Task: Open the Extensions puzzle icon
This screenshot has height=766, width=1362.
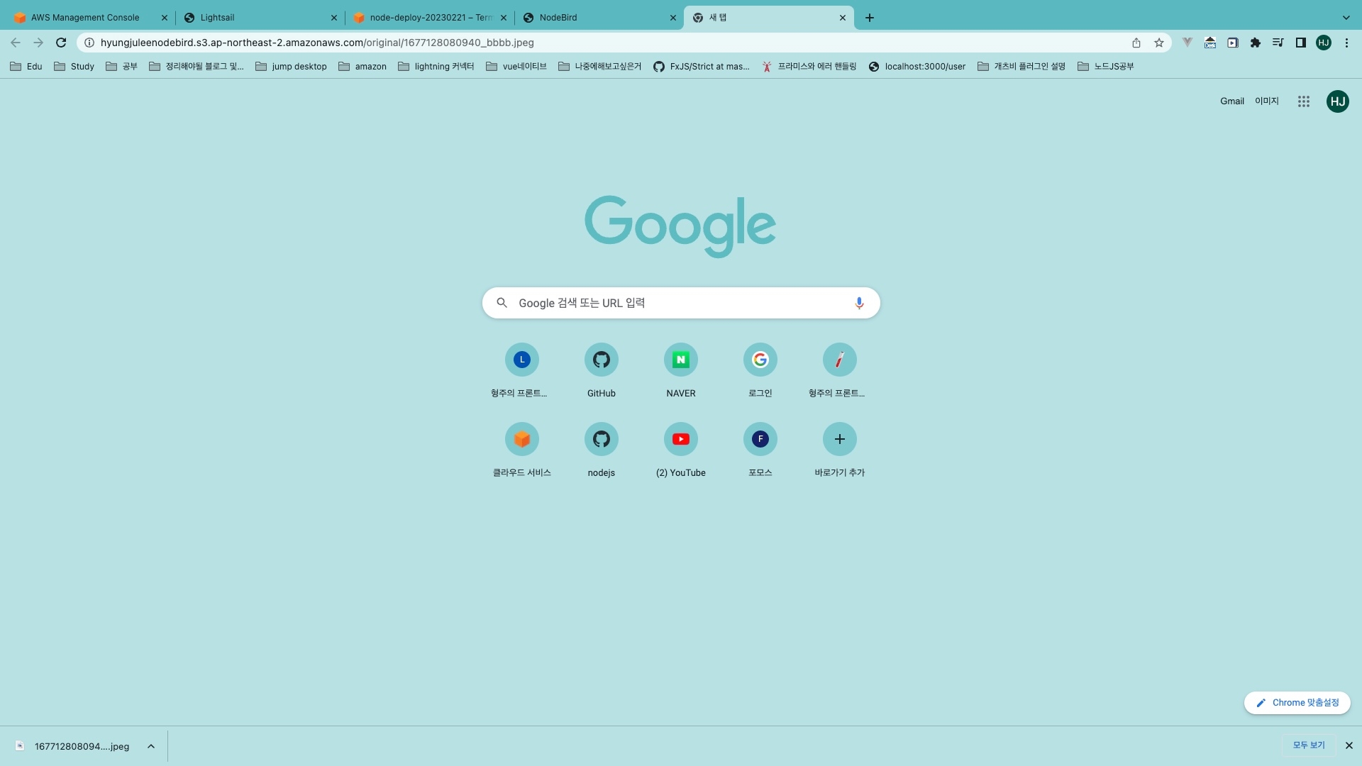Action: 1256,43
